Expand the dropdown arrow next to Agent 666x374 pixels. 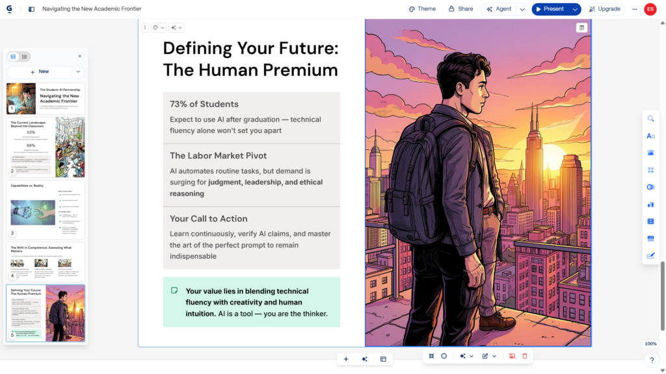(522, 9)
